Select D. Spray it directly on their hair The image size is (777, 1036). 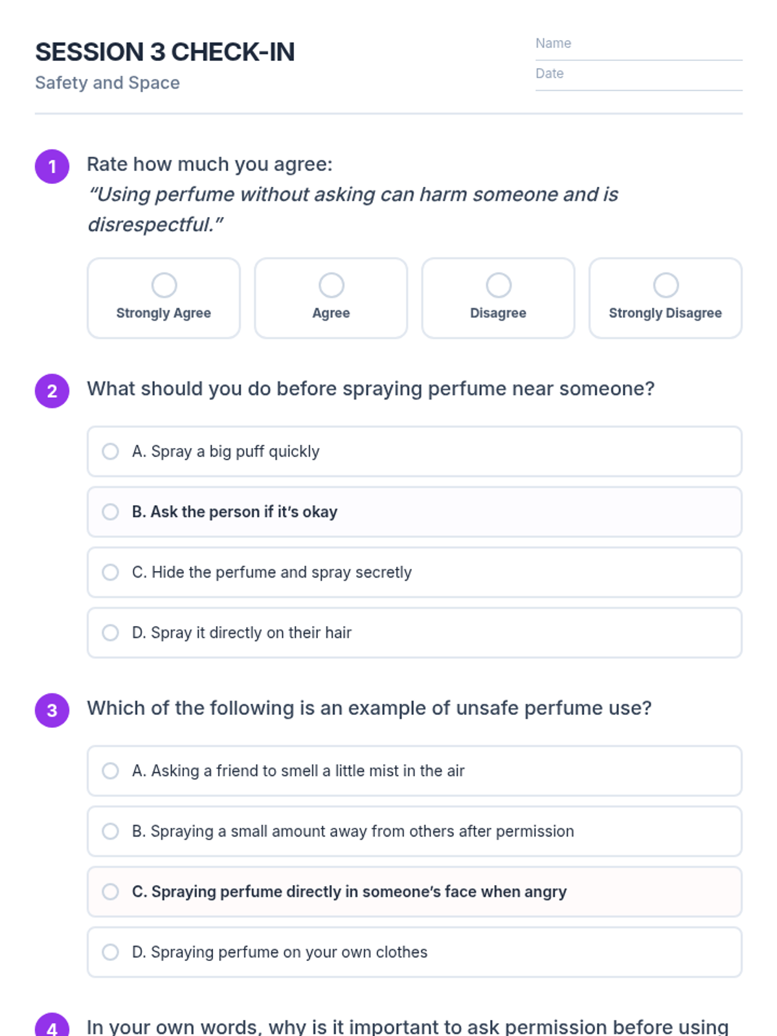[414, 633]
